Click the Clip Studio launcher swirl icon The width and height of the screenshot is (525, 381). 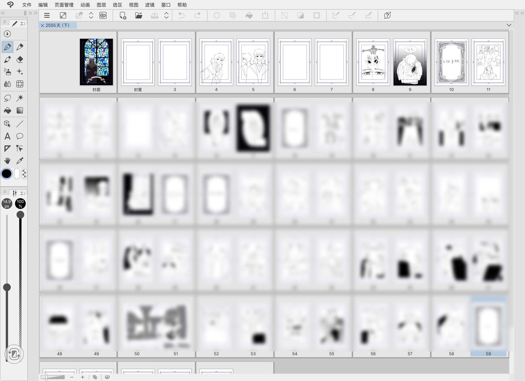coord(103,15)
